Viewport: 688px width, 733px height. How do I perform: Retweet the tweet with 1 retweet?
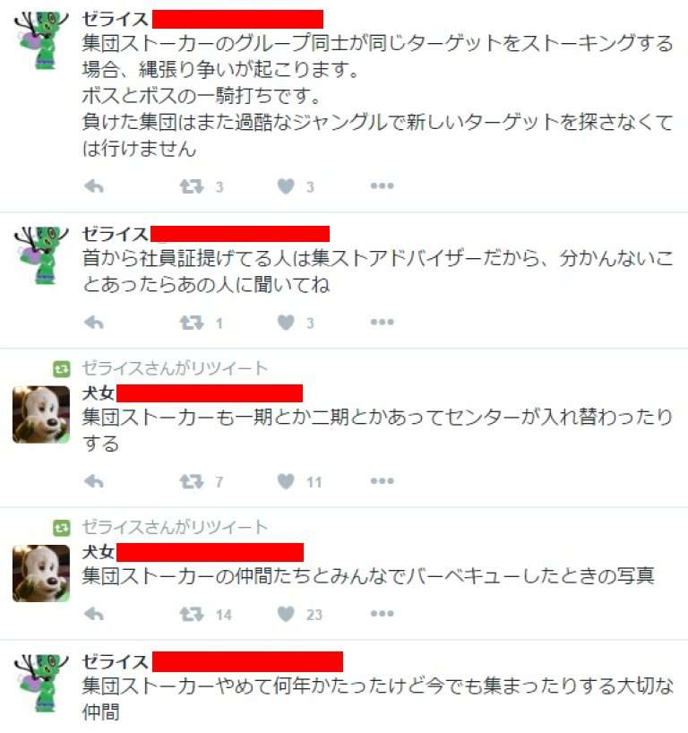192,323
